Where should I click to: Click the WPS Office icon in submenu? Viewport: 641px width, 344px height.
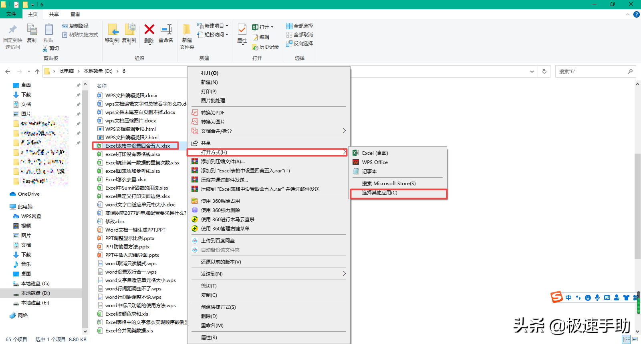tap(356, 162)
